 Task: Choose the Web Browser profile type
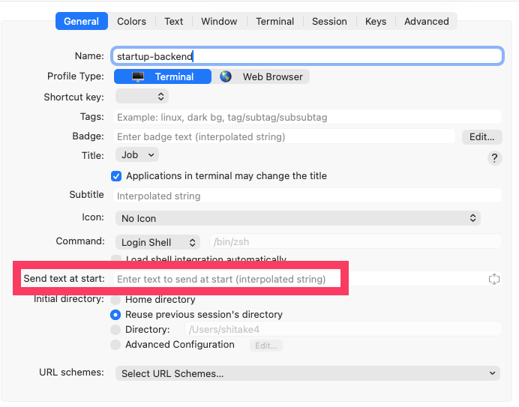261,76
